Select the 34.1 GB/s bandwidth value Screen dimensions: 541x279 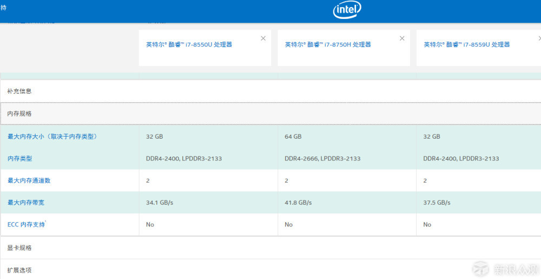(160, 203)
